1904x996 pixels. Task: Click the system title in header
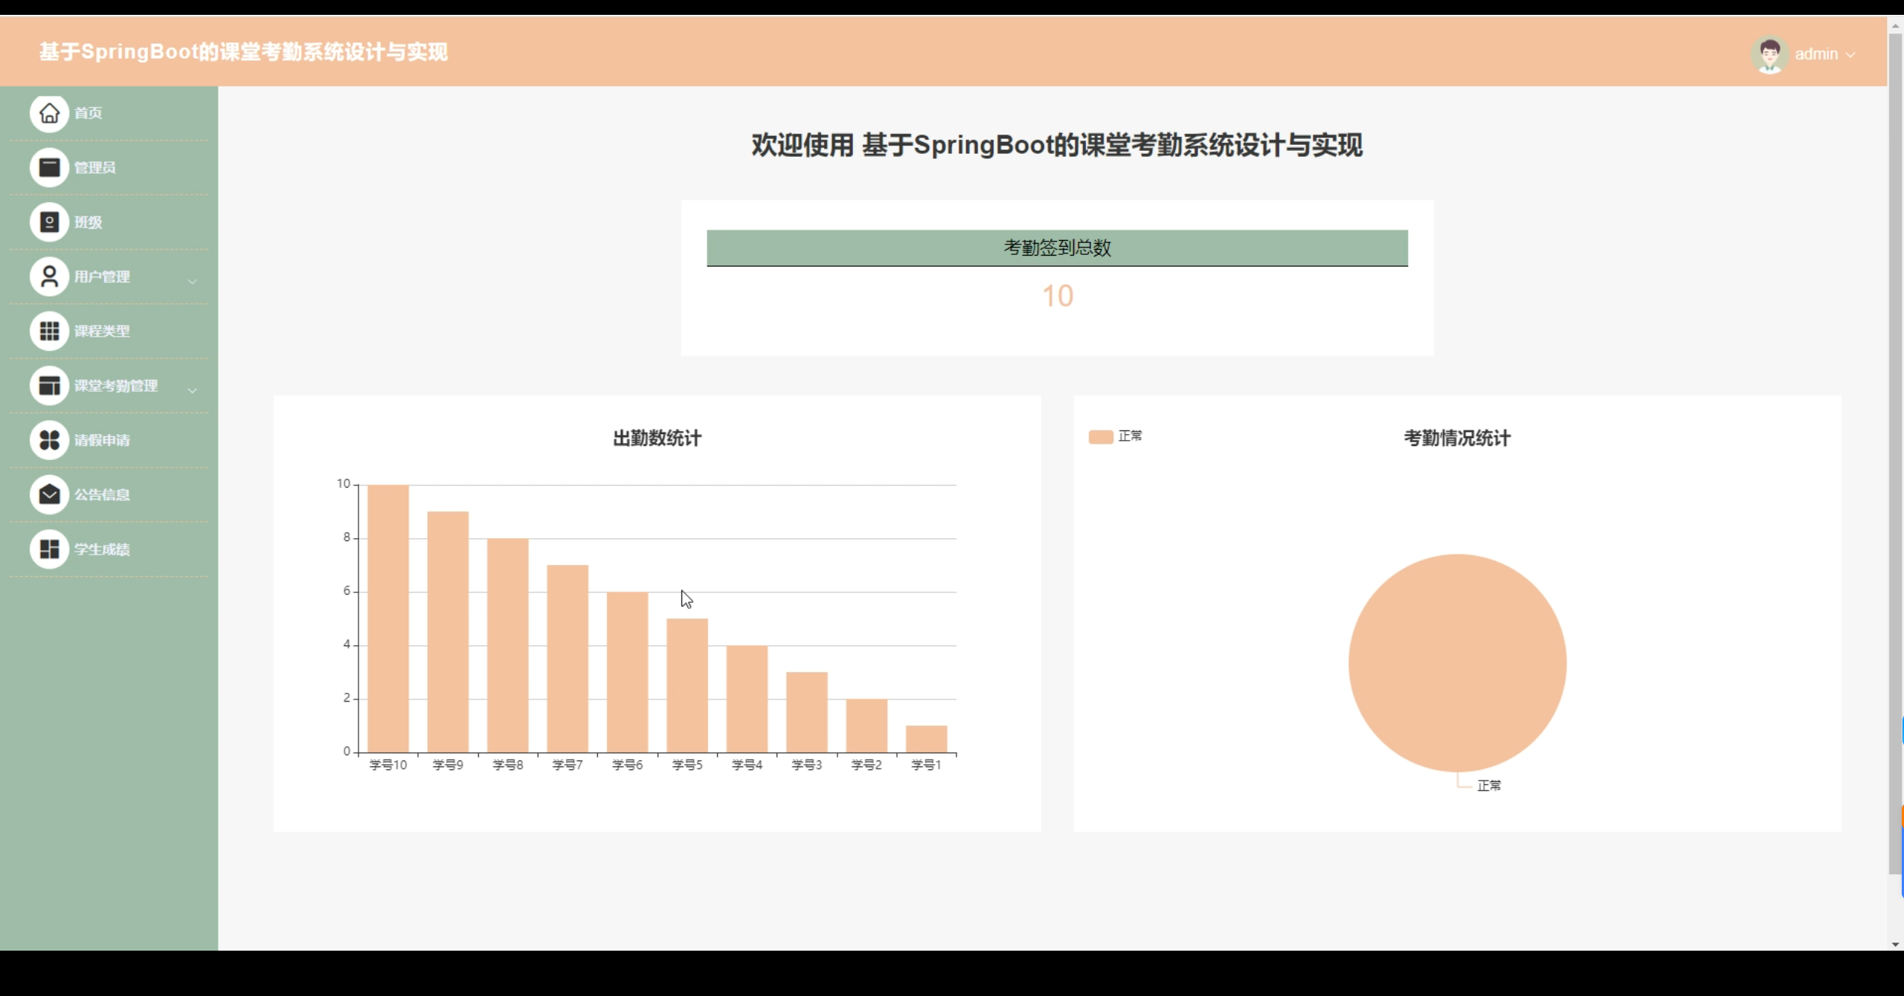coord(243,52)
